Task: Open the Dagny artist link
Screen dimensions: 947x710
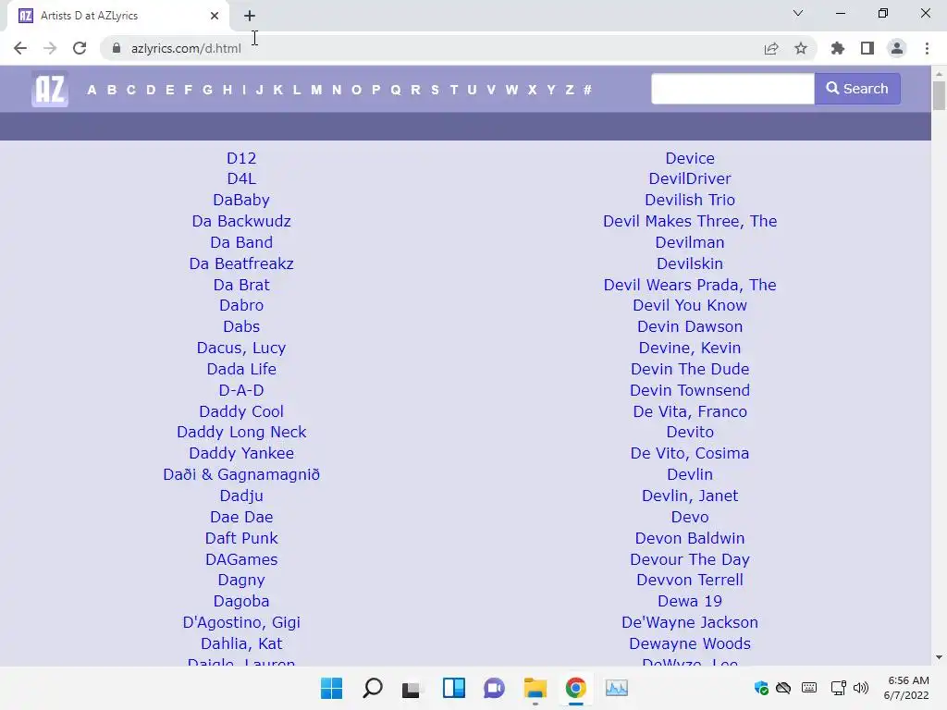Action: (x=241, y=581)
